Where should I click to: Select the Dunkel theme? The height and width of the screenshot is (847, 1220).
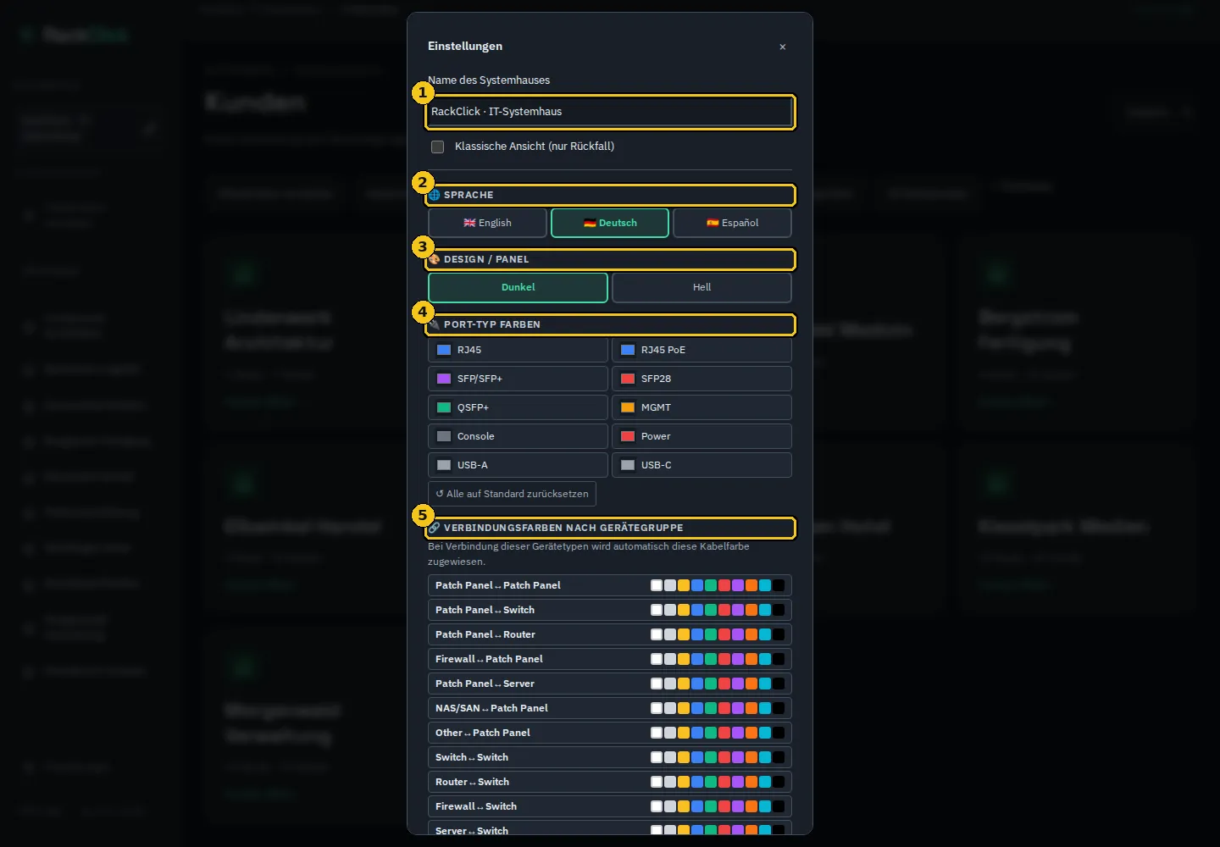point(518,287)
